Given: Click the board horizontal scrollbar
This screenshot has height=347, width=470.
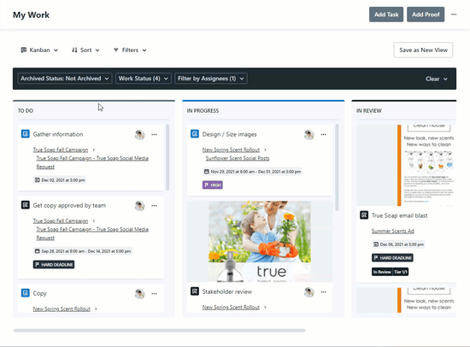Looking at the screenshot, I should click(x=159, y=331).
